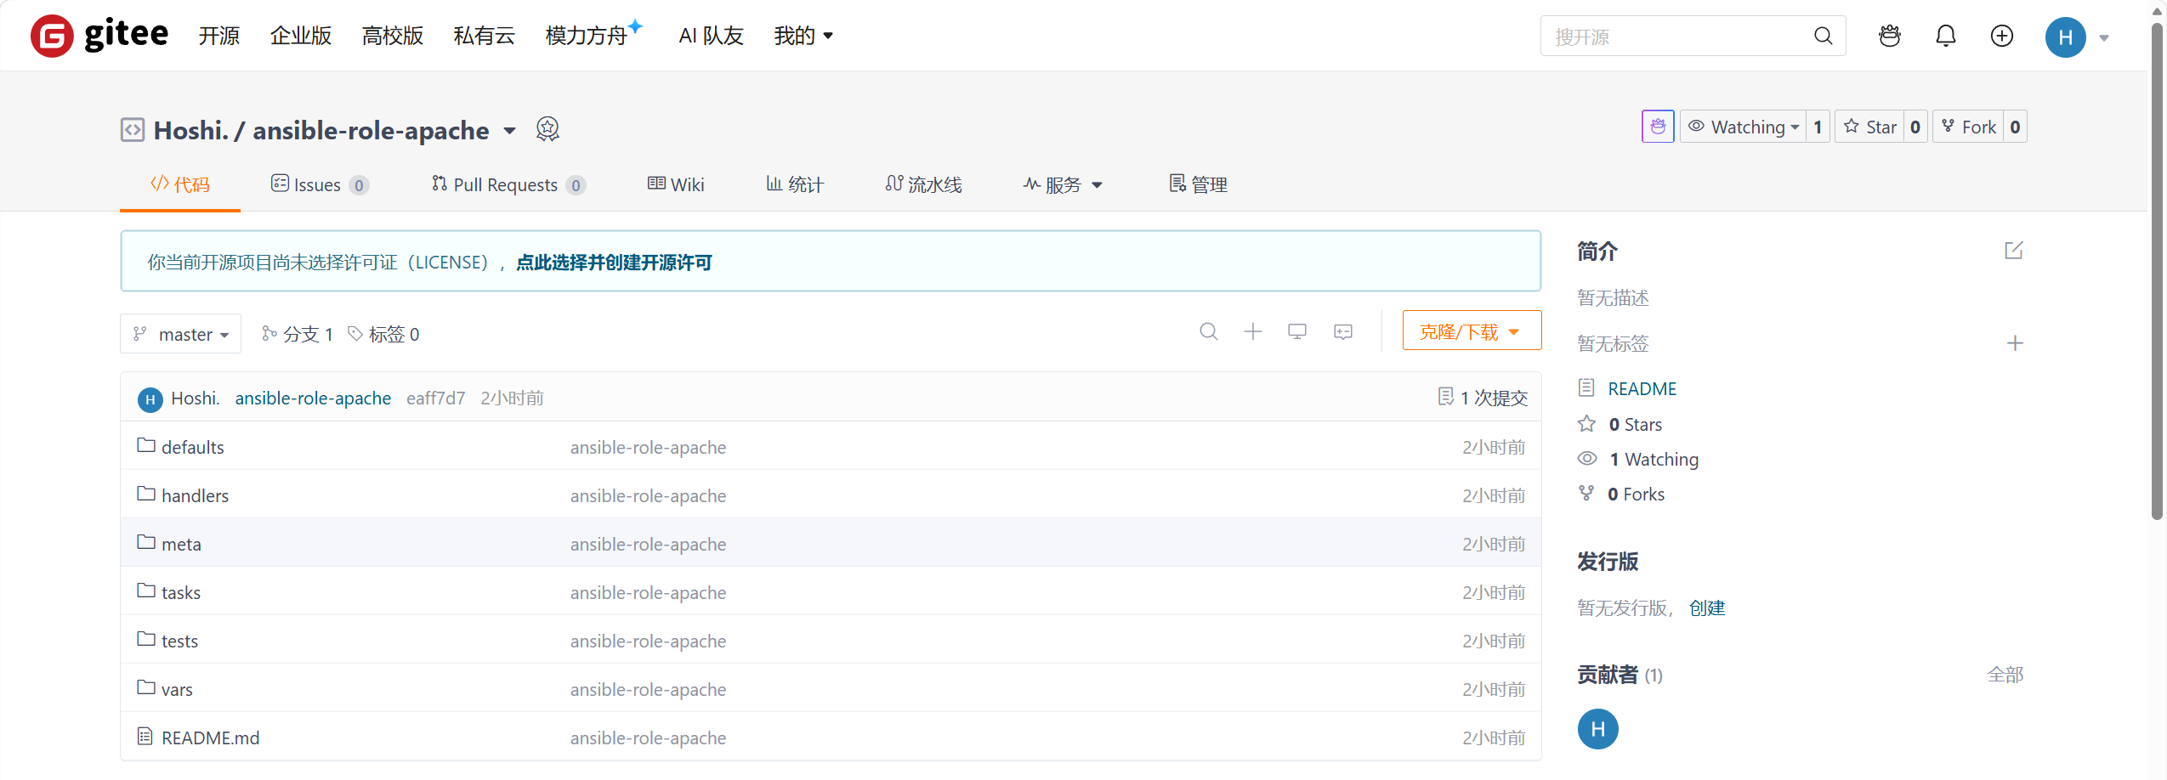Click the purple robot icon near Watching
This screenshot has height=780, width=2167.
[1657, 127]
